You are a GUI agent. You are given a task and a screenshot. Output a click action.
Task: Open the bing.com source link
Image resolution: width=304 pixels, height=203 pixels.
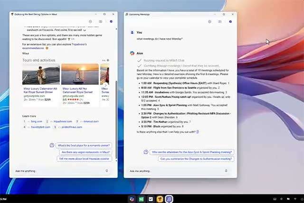pos(37,122)
